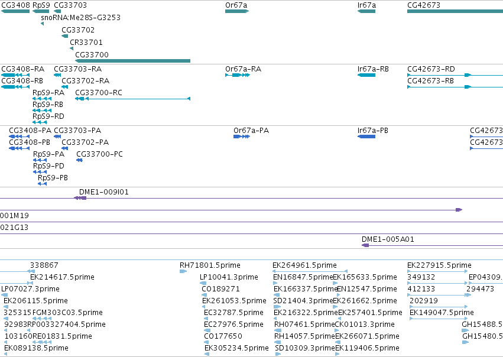Screen dimensions: 503x357
Task: Click the Ir67a-RB transcript feature
Action: click(x=366, y=75)
